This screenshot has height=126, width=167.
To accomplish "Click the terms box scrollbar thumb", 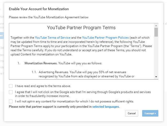I will pyautogui.click(x=156, y=32).
